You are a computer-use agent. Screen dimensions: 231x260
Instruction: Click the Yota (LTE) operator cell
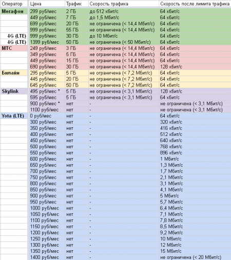[14, 116]
